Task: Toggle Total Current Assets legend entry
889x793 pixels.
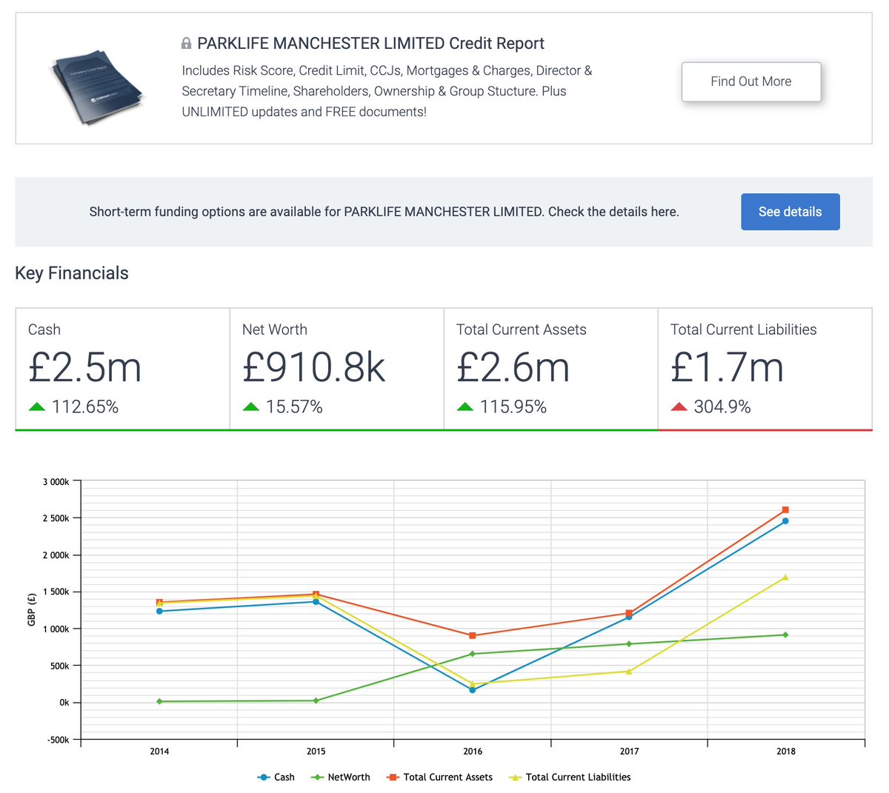Action: (439, 777)
